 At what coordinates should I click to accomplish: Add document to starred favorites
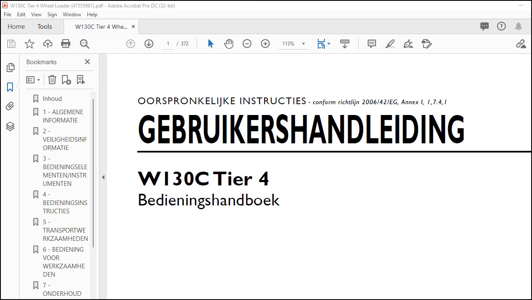(x=30, y=44)
